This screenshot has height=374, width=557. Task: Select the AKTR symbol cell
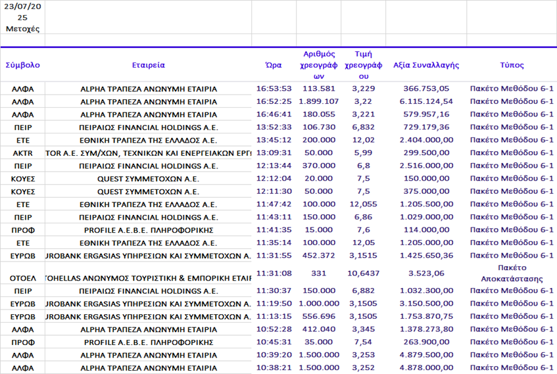[23, 153]
